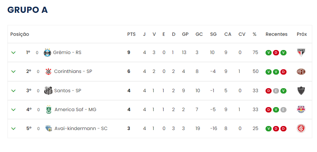
Task: Expand the Avaí-kindermann row chevron
Action: 13,129
